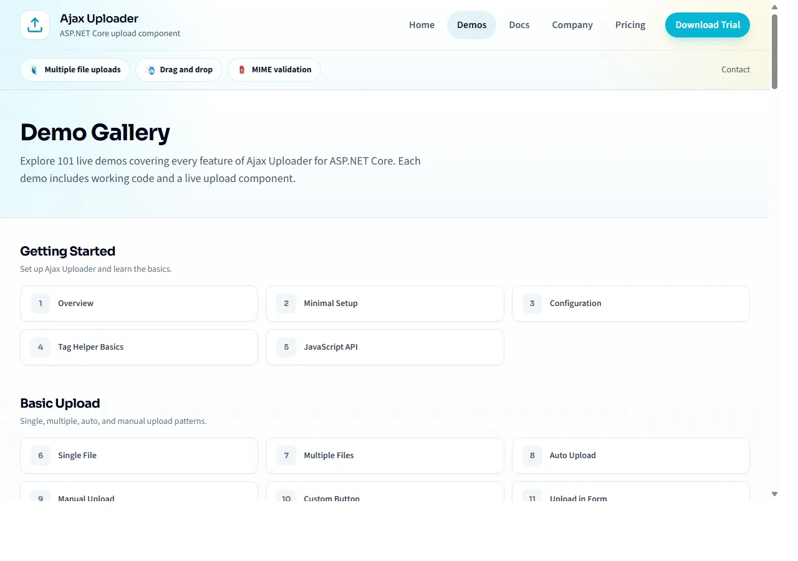Image resolution: width=798 pixels, height=561 pixels.
Task: Open the Minimal Setup demo
Action: (385, 304)
